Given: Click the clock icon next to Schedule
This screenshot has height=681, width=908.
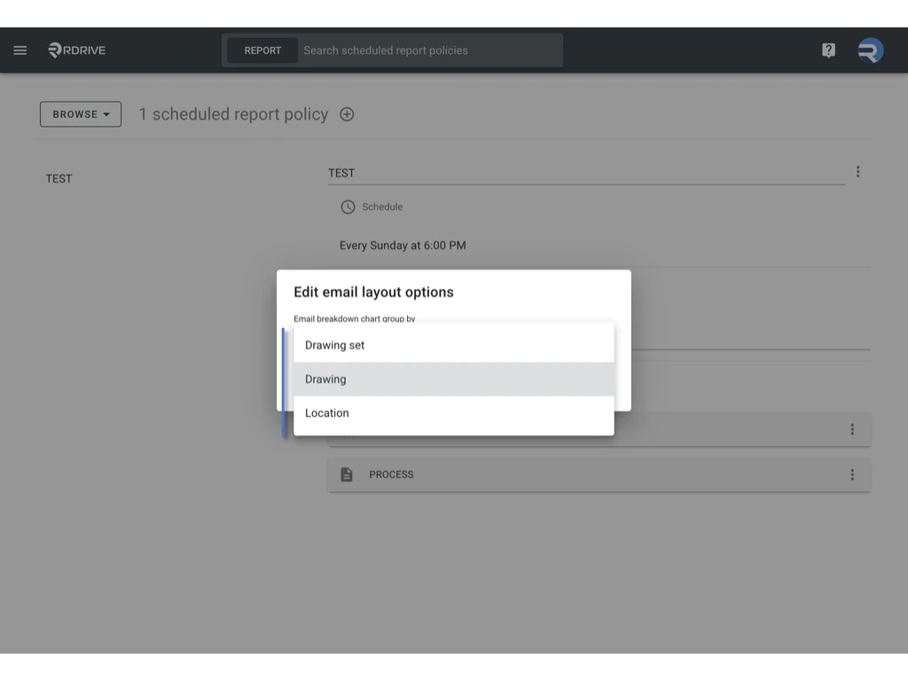Looking at the screenshot, I should (x=348, y=207).
